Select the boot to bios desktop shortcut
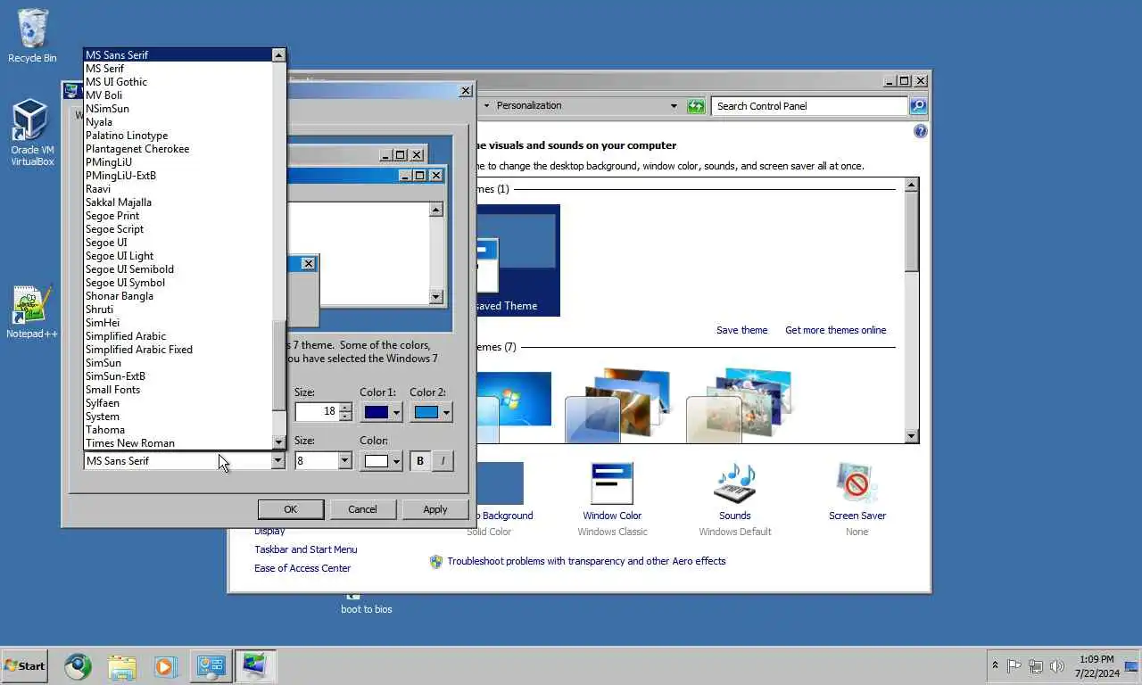The width and height of the screenshot is (1142, 685). click(366, 604)
